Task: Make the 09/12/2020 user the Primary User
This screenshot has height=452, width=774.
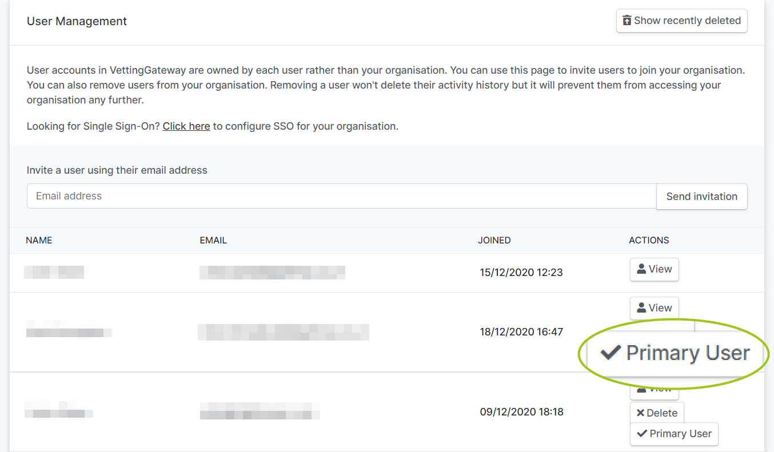Action: click(x=674, y=434)
